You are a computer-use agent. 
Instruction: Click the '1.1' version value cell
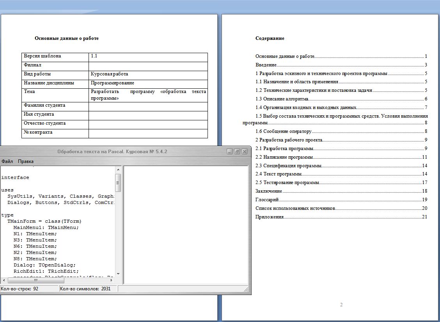[148, 57]
